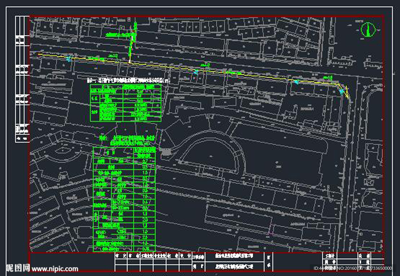Click the "0.4" cell in the lower green table

(145, 202)
